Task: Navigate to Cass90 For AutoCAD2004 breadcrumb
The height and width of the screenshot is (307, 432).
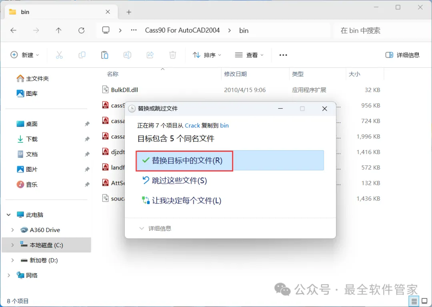Action: tap(182, 30)
